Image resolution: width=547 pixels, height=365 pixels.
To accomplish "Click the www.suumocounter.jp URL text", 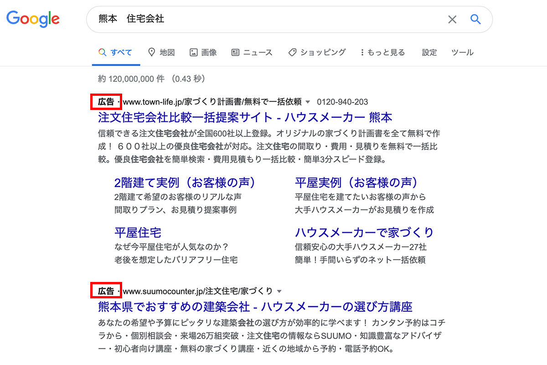I will pyautogui.click(x=198, y=291).
